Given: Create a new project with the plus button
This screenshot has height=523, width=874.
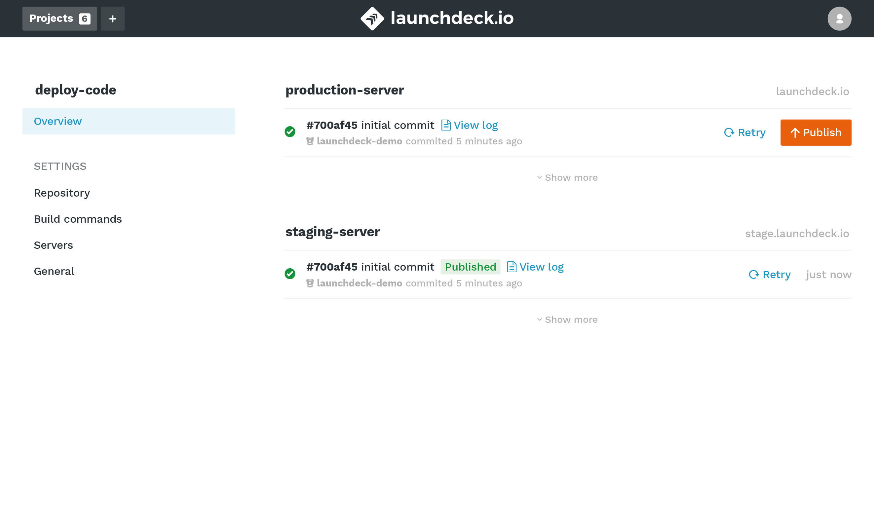Looking at the screenshot, I should click(x=113, y=18).
